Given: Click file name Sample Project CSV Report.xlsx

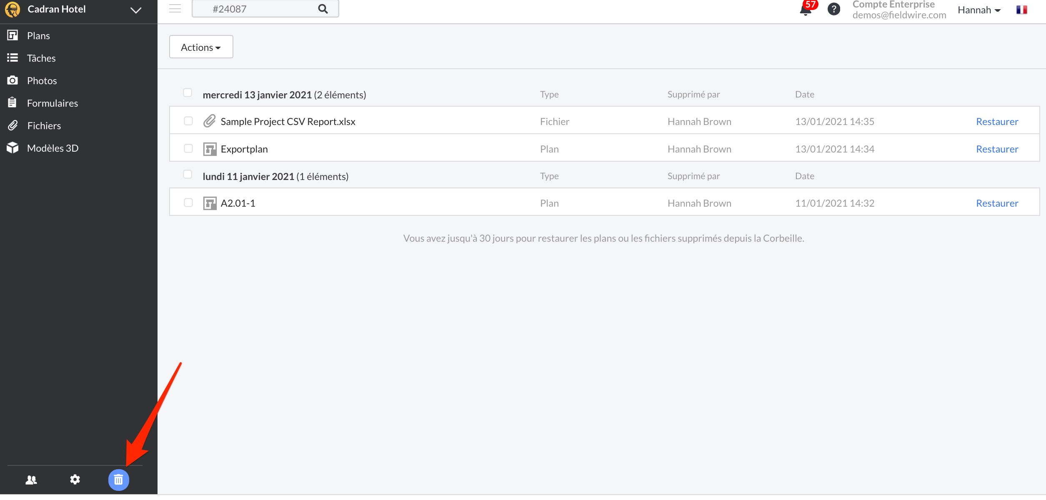Looking at the screenshot, I should pos(288,122).
